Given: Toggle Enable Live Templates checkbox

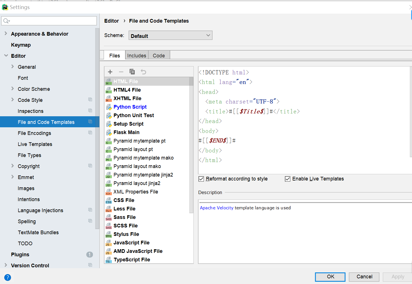Looking at the screenshot, I should 287,179.
